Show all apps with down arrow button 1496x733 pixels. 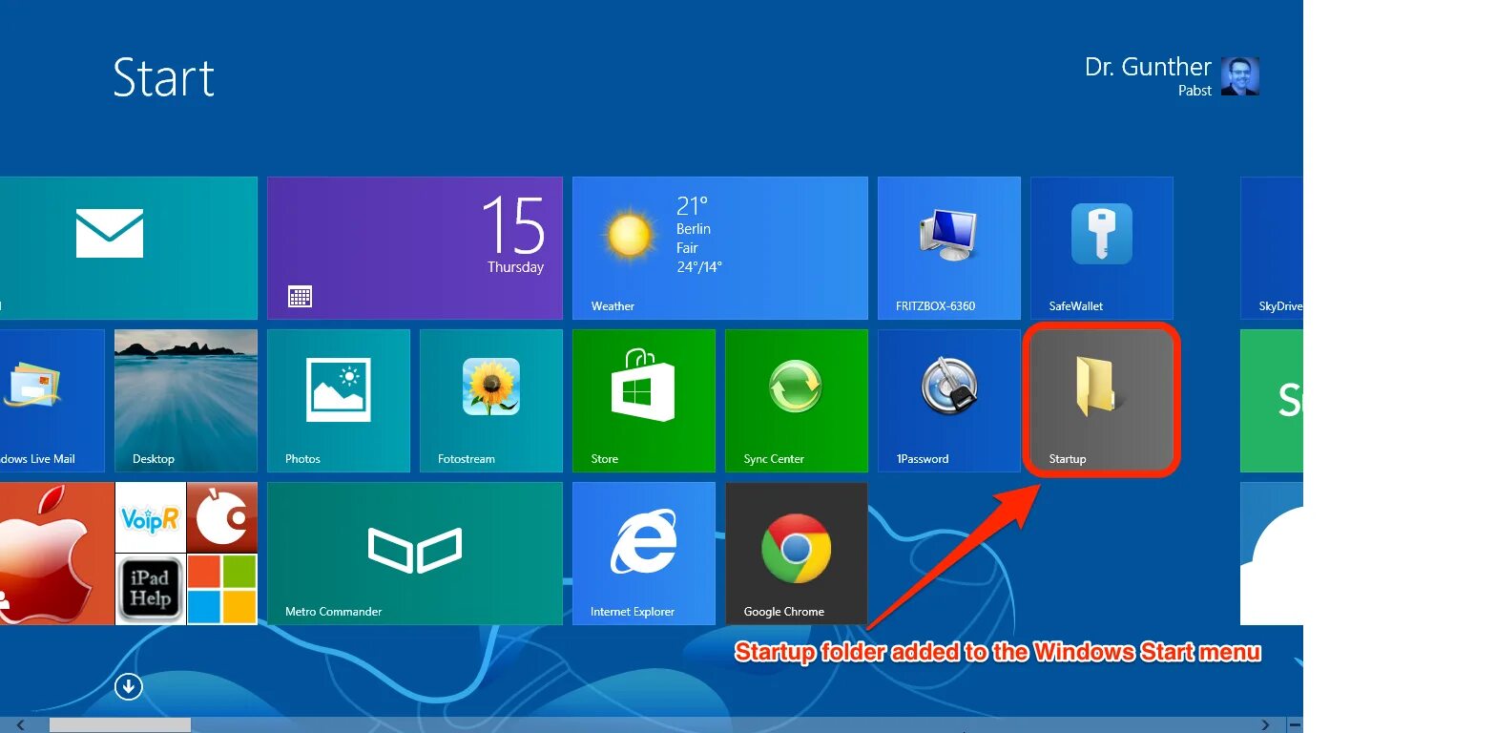129,686
